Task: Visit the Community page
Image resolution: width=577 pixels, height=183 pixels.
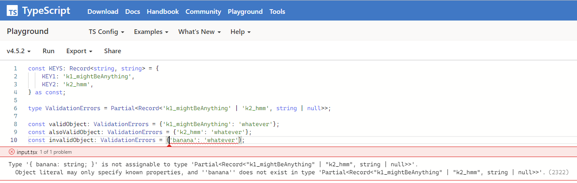Action: click(203, 12)
